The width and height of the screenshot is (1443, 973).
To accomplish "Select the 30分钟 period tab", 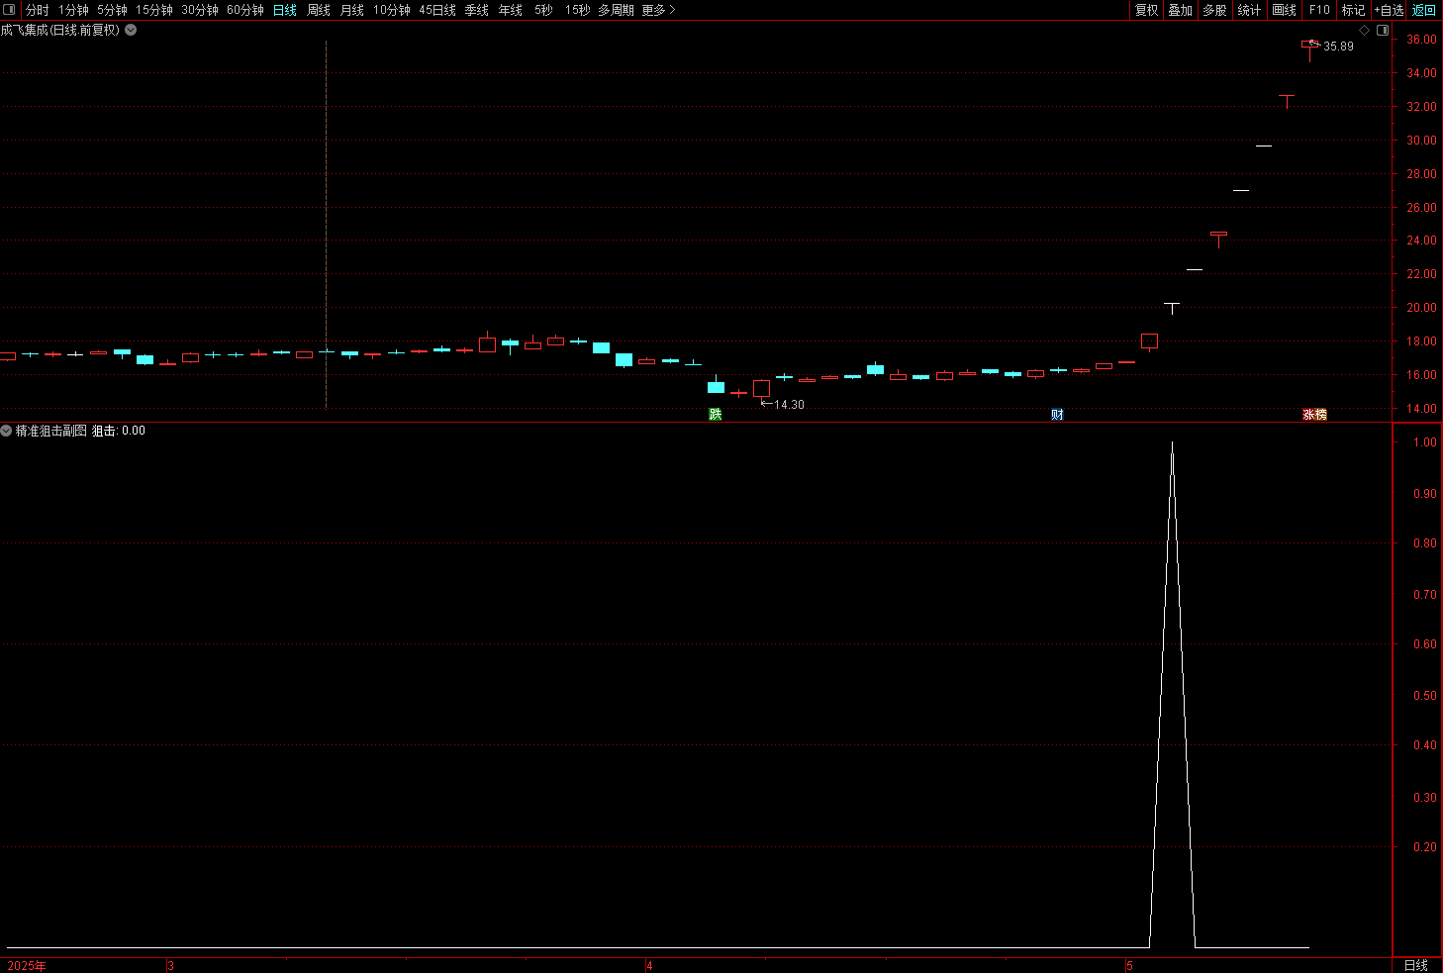I will click(200, 10).
